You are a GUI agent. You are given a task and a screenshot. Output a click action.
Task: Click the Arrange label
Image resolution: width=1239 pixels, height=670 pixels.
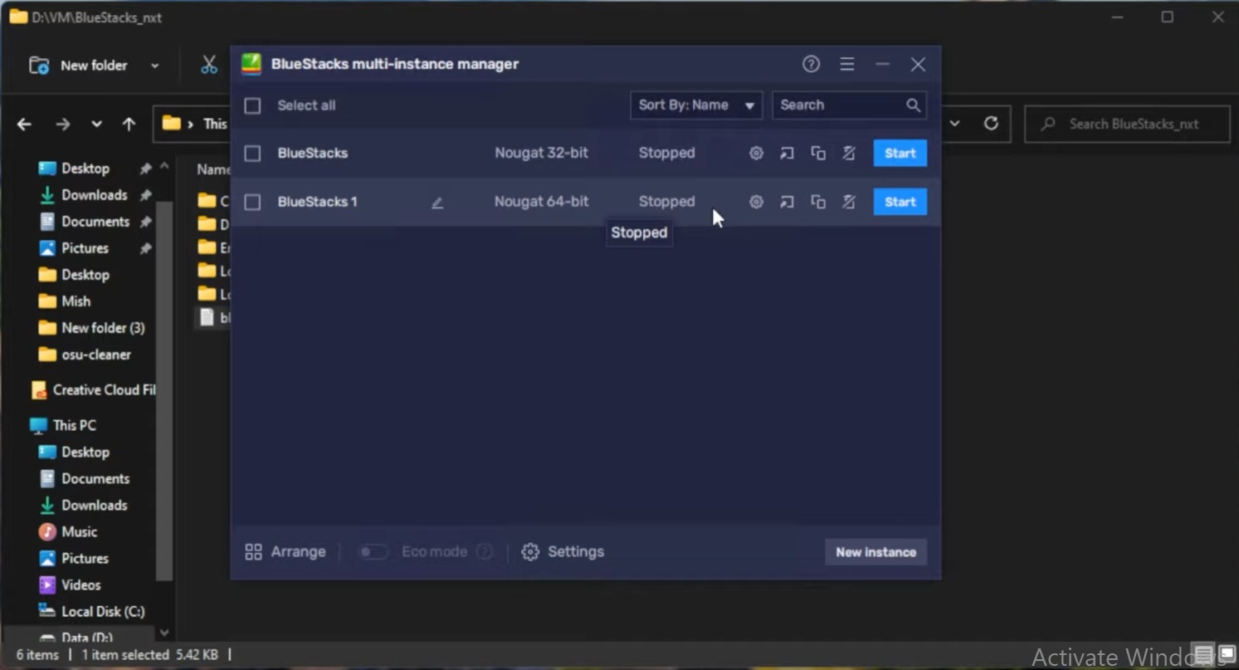point(298,552)
